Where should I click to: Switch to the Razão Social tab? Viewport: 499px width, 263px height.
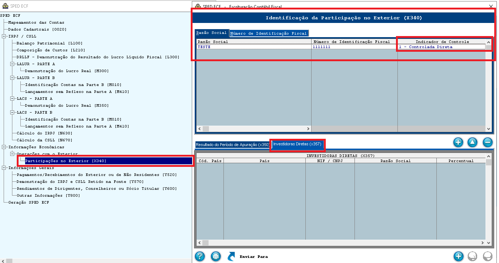[211, 33]
